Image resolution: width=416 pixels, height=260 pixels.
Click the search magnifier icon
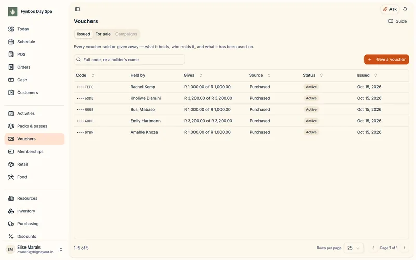[79, 60]
